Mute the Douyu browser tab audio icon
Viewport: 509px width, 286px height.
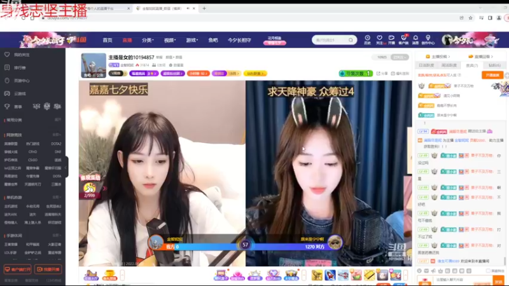coord(188,8)
